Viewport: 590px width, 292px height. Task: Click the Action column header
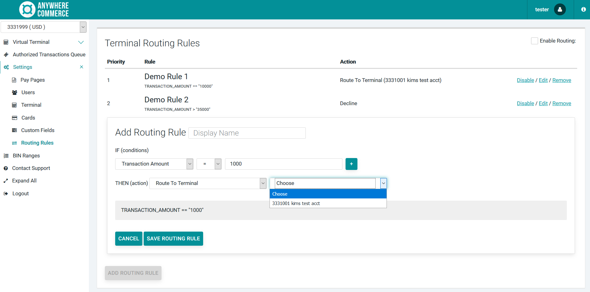click(348, 62)
